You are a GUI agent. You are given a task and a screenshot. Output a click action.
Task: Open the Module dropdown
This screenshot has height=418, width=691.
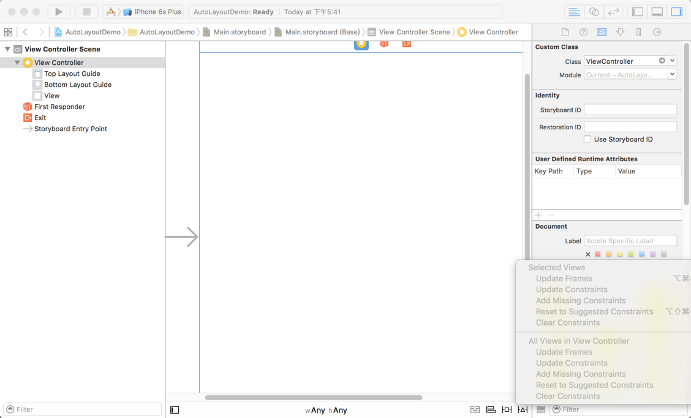pos(672,75)
